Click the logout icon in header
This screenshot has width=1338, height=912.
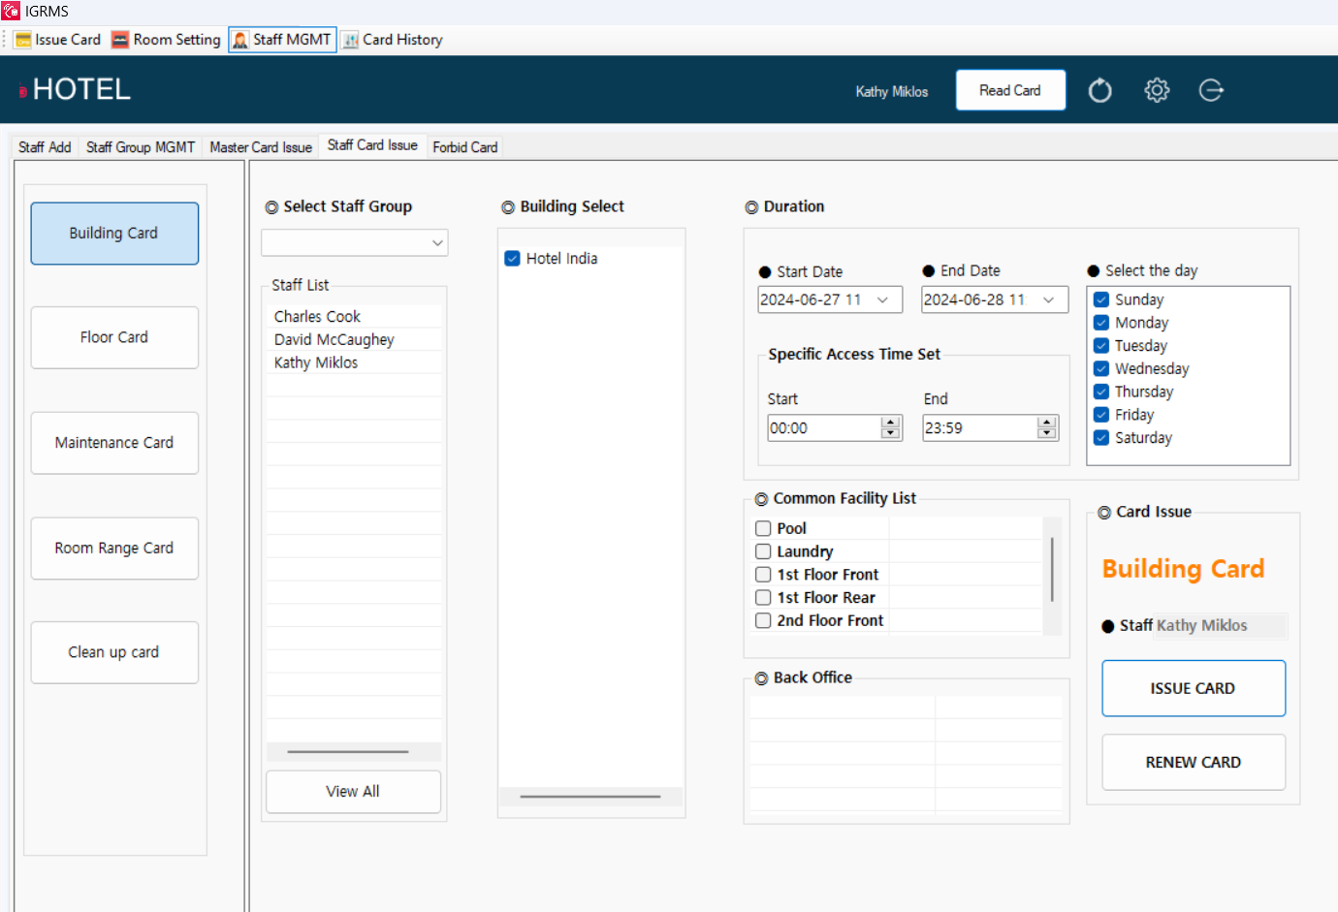1211,90
